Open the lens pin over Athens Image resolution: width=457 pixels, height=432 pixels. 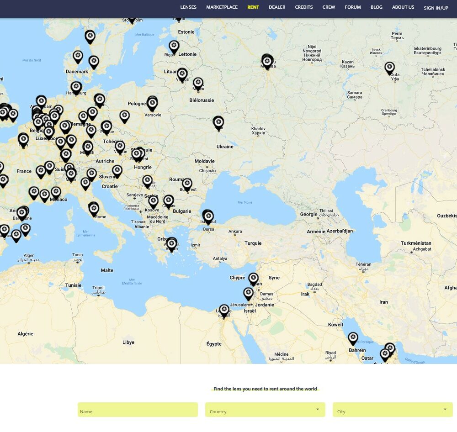coord(172,245)
